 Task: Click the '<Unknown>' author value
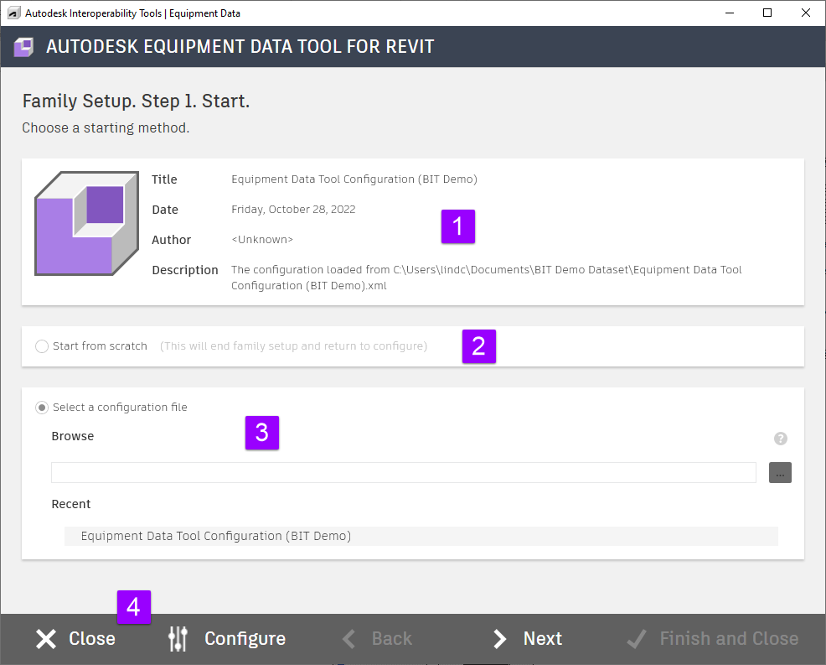coord(262,240)
